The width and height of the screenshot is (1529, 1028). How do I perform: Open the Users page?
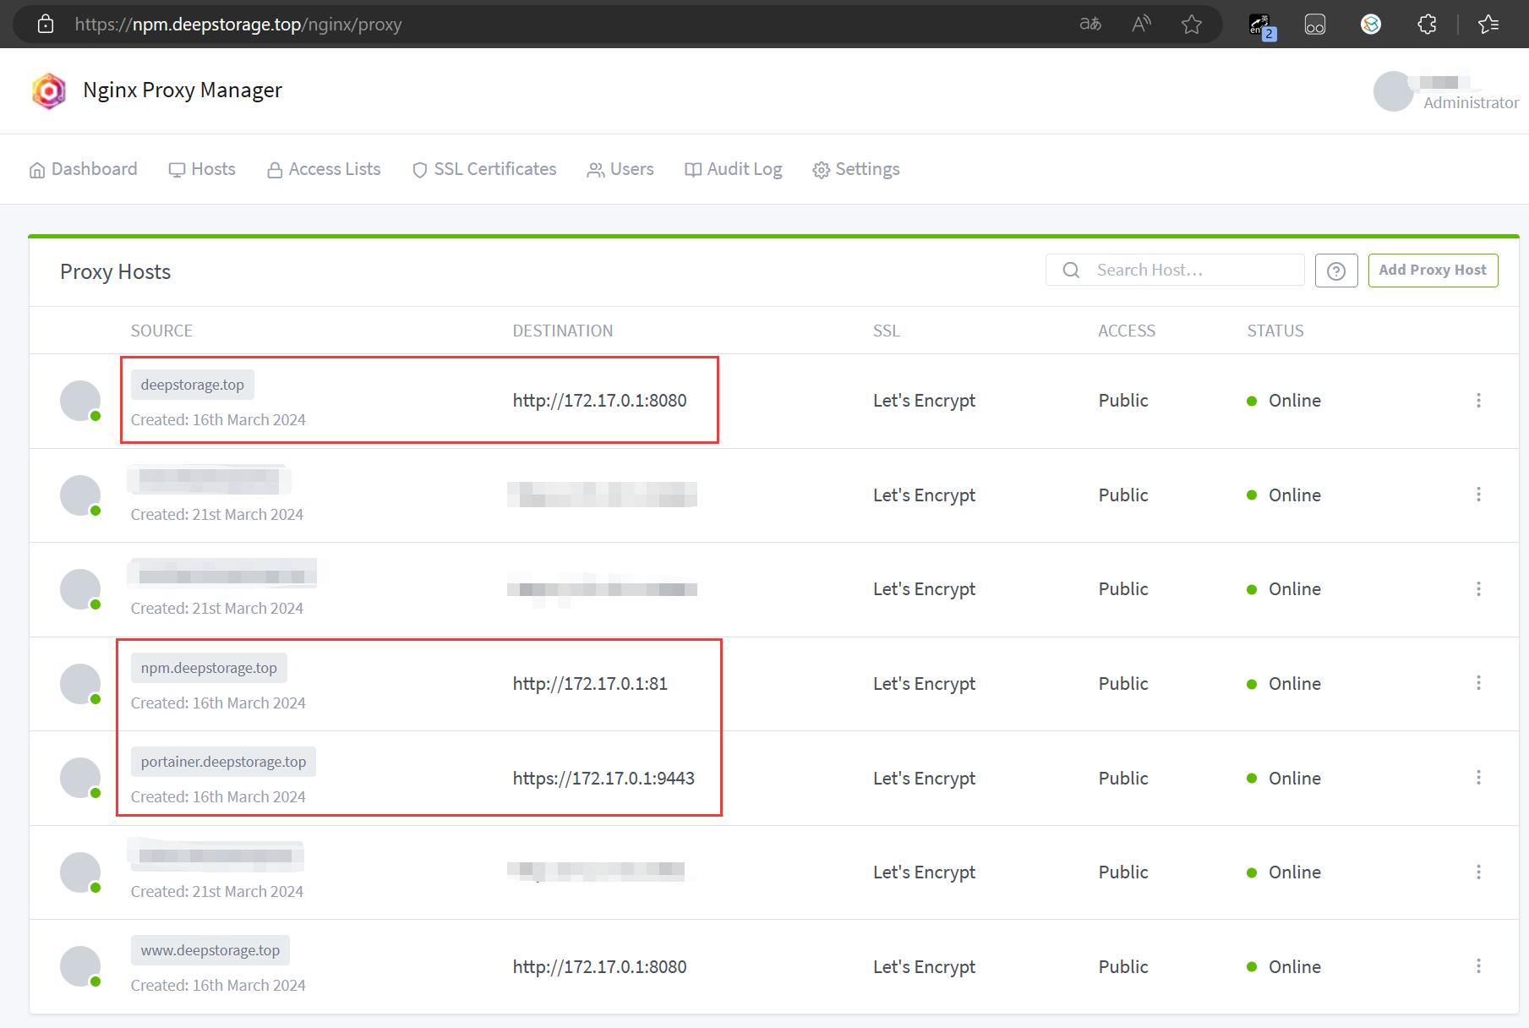pyautogui.click(x=620, y=169)
